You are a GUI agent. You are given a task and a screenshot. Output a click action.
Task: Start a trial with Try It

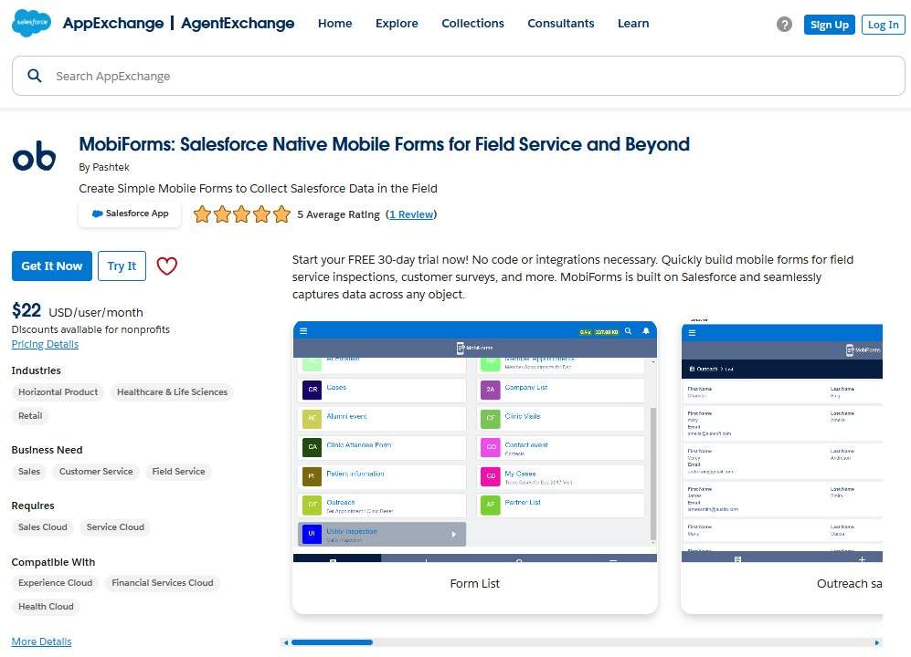coord(122,266)
